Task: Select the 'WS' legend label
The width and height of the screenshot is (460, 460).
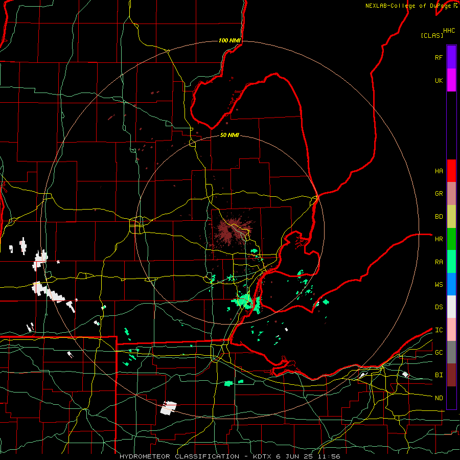Action: click(439, 284)
